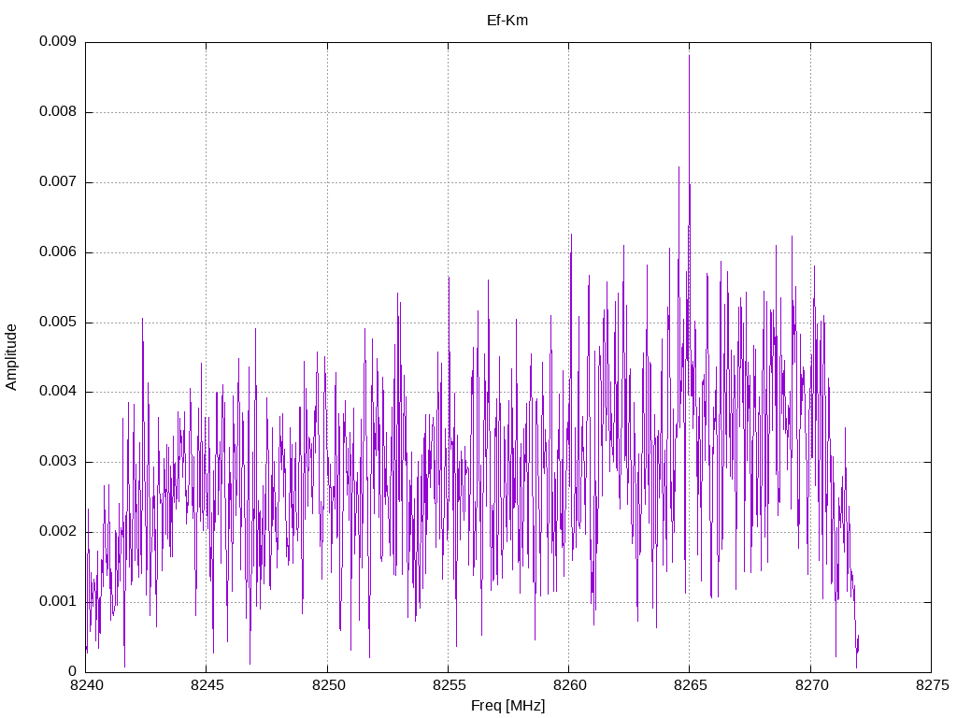The image size is (957, 718).
Task: Click y-axis tick value 0.006
Action: pyautogui.click(x=58, y=252)
